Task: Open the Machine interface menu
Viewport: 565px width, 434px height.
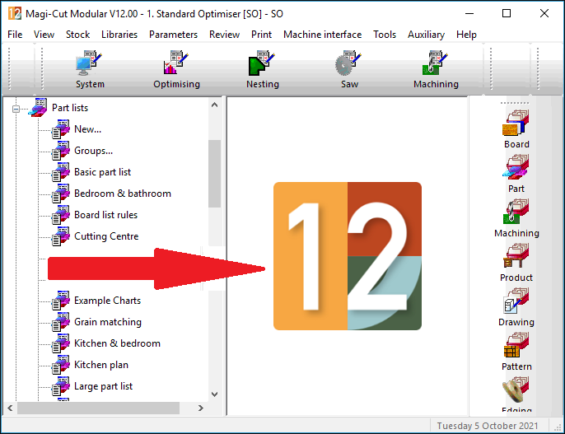Action: coord(323,35)
